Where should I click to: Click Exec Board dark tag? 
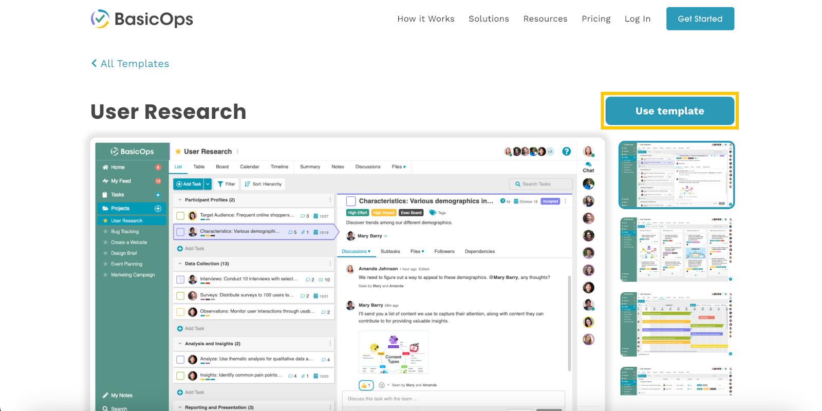(x=411, y=213)
